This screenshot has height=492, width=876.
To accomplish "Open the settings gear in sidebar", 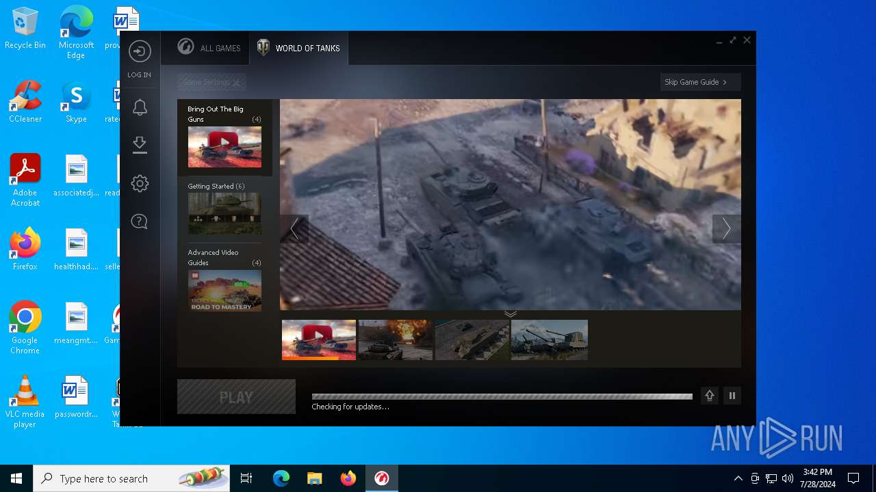I will (x=140, y=183).
